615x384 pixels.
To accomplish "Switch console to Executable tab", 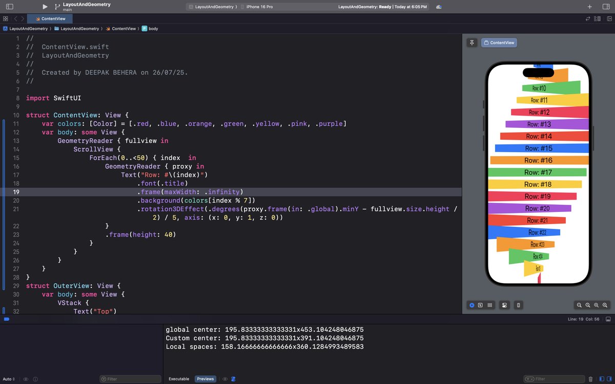I will 179,379.
